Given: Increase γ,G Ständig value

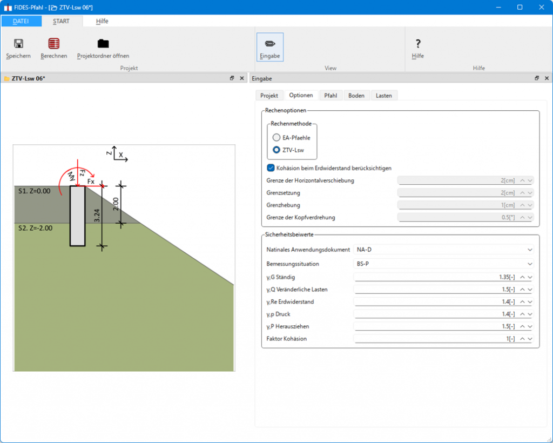Looking at the screenshot, I should point(522,277).
